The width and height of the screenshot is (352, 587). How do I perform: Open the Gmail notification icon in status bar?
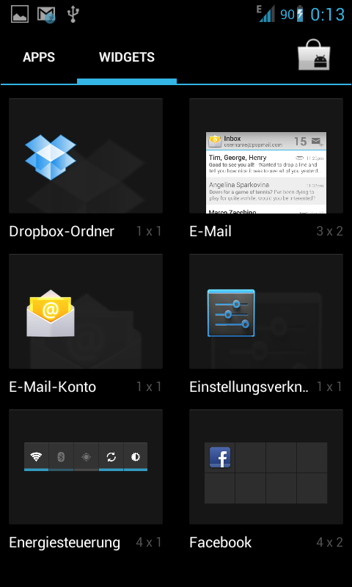click(46, 15)
